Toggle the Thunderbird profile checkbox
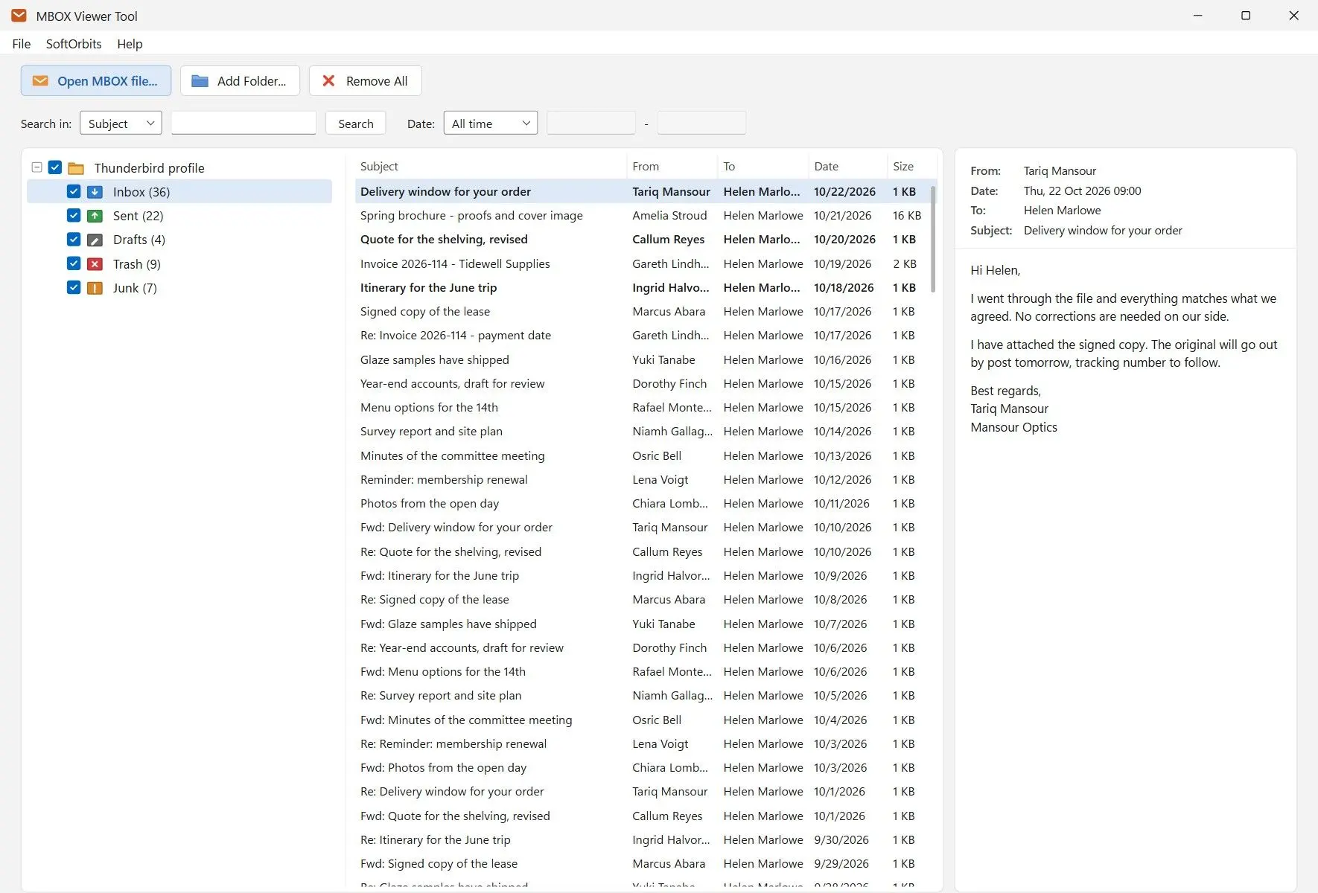Image resolution: width=1318 pixels, height=893 pixels. click(55, 167)
